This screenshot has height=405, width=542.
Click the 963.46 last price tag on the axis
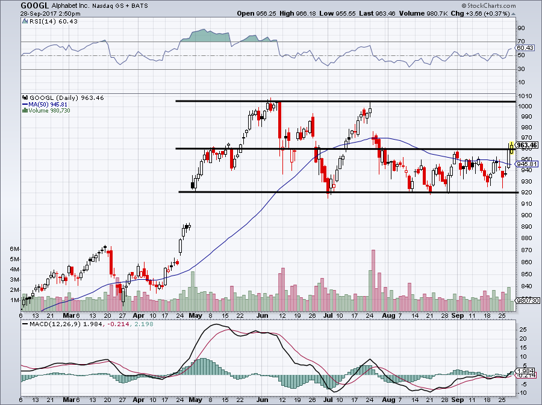click(527, 145)
